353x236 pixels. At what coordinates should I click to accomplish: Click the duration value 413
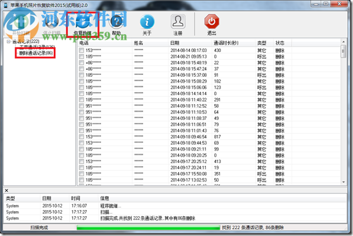point(217,161)
